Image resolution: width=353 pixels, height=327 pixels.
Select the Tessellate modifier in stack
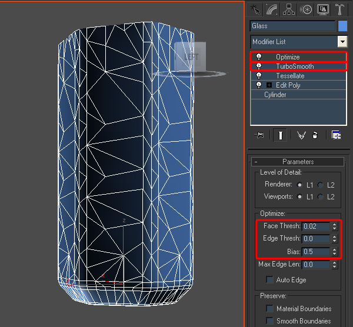[298, 76]
